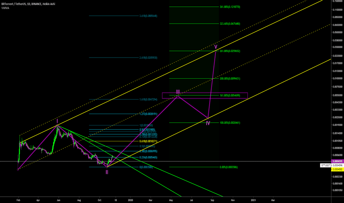
Task: Click the 0.0001050 price axis value
Action: pyautogui.click(x=337, y=190)
